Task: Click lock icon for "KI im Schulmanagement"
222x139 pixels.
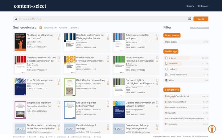Action: pyautogui.click(x=59, y=83)
